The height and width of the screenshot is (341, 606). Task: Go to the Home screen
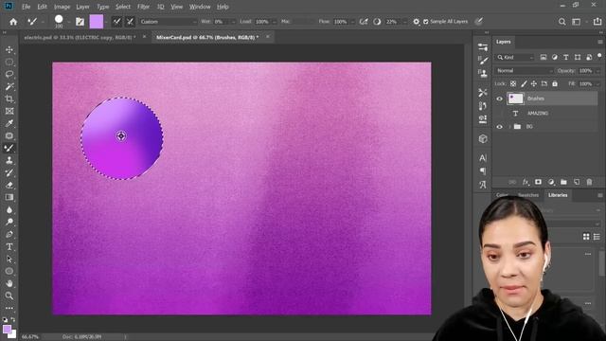click(x=13, y=22)
